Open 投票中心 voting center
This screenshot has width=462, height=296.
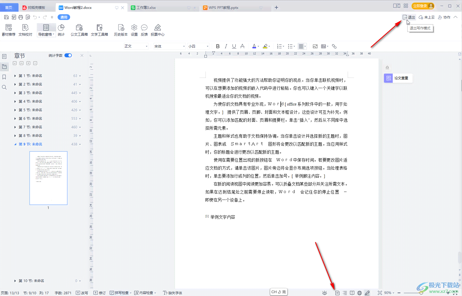pyautogui.click(x=158, y=30)
